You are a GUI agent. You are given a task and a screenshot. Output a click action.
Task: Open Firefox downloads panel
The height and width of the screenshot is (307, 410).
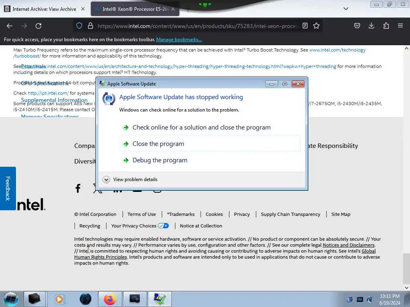[x=371, y=26]
